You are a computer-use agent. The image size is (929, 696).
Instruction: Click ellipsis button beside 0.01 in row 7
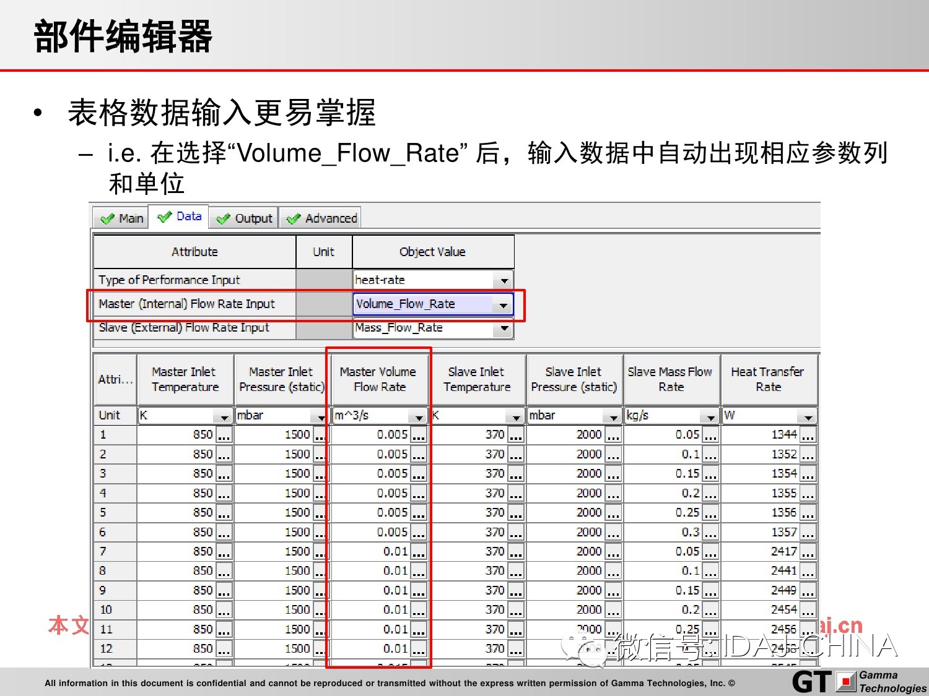coord(419,552)
